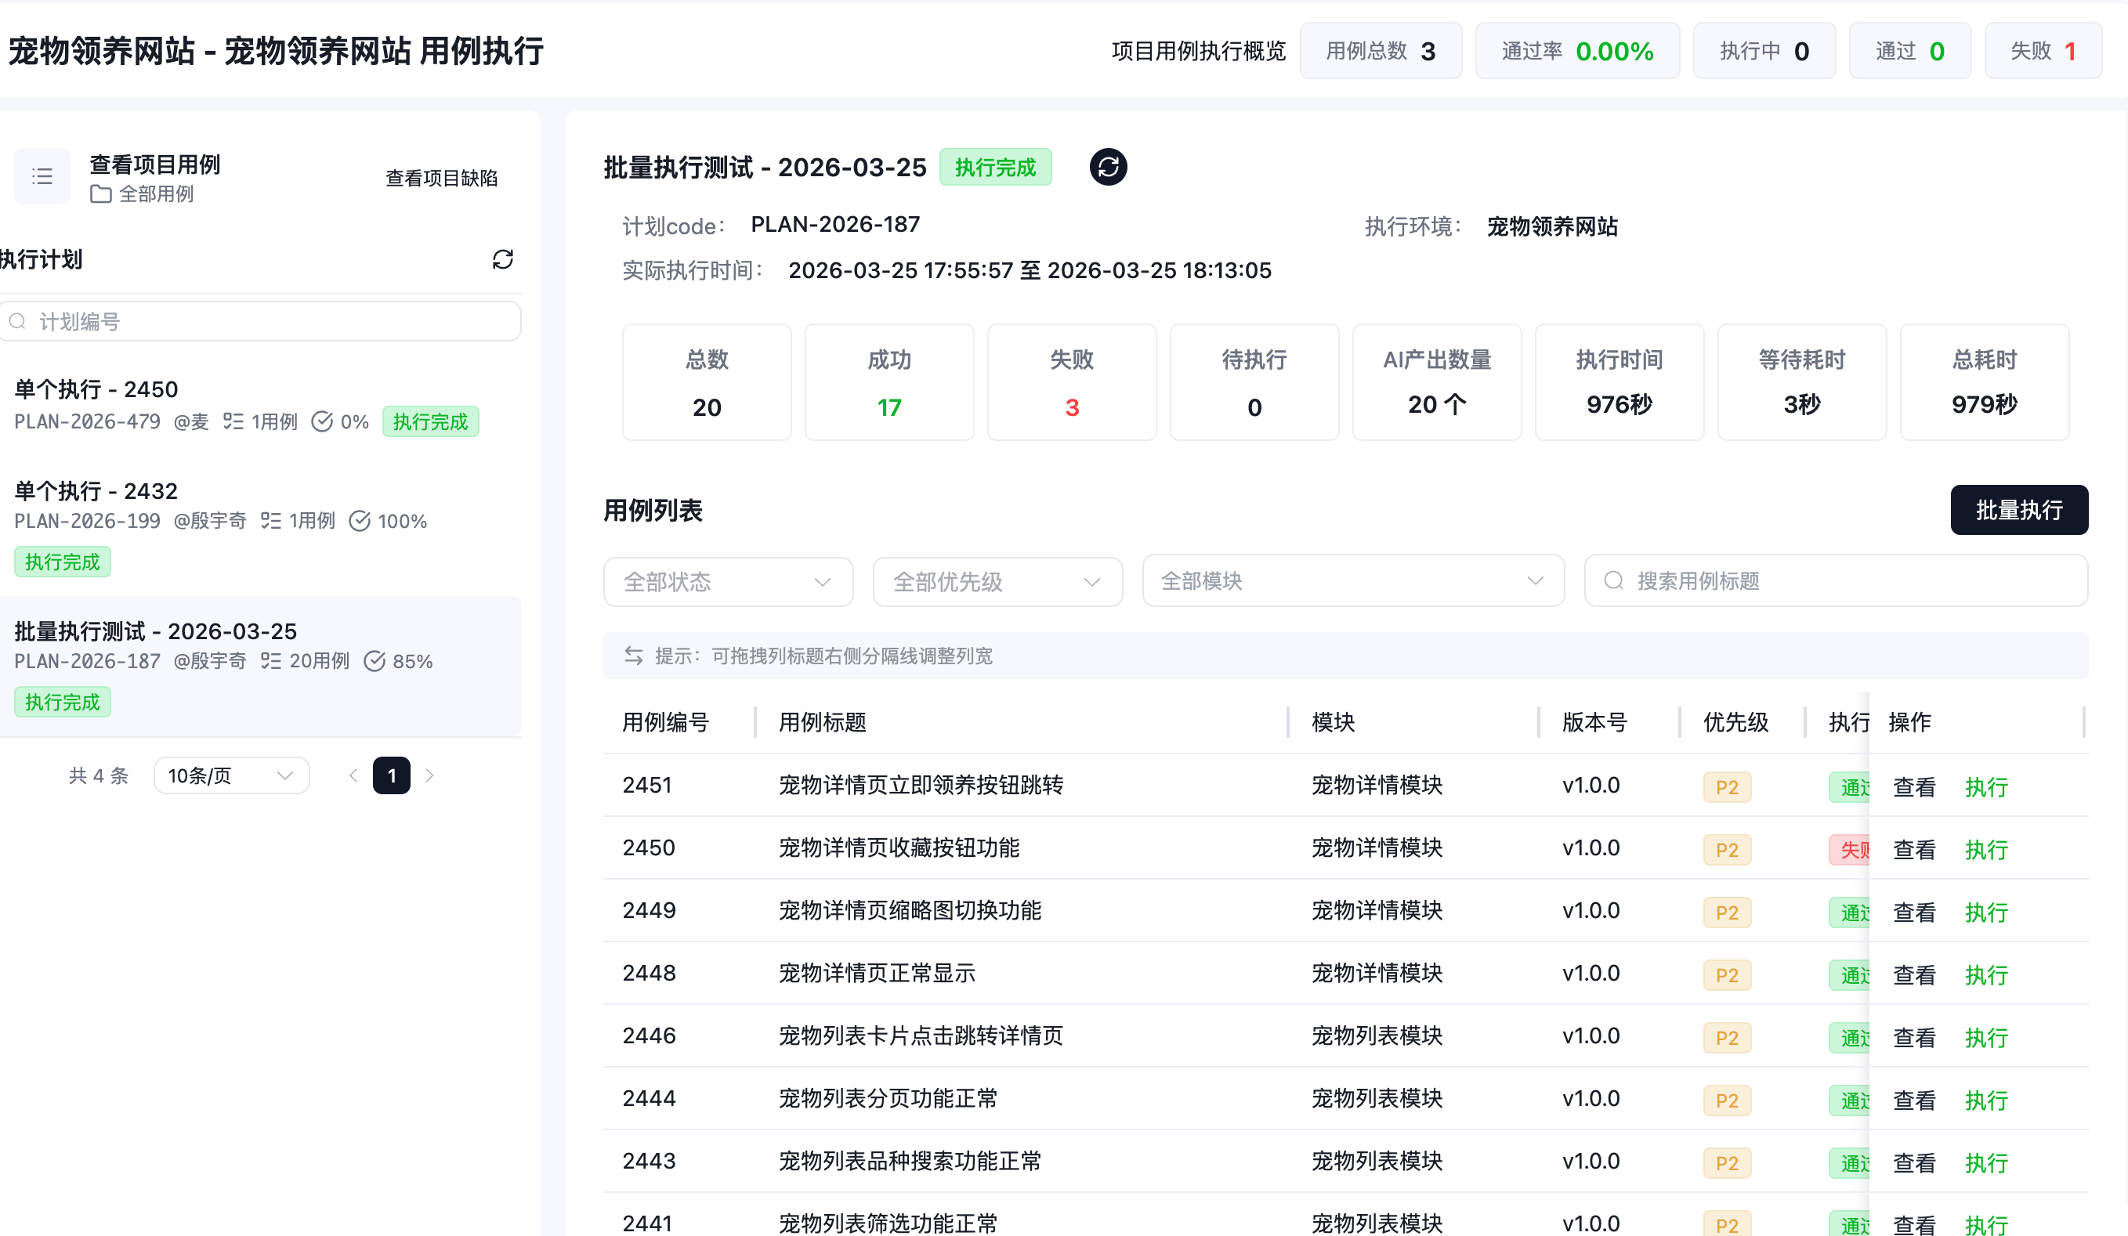Viewport: 2128px width, 1236px height.
Task: Refresh the 执行计划 list
Action: [502, 259]
